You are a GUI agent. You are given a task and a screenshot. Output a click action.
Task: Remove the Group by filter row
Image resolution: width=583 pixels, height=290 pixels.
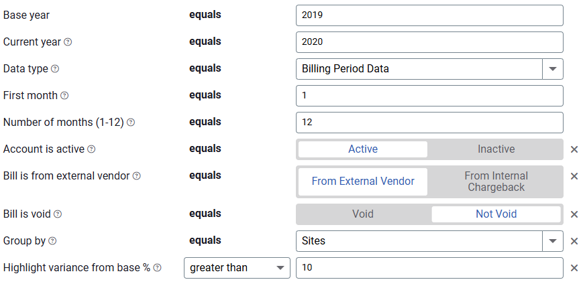tap(574, 241)
